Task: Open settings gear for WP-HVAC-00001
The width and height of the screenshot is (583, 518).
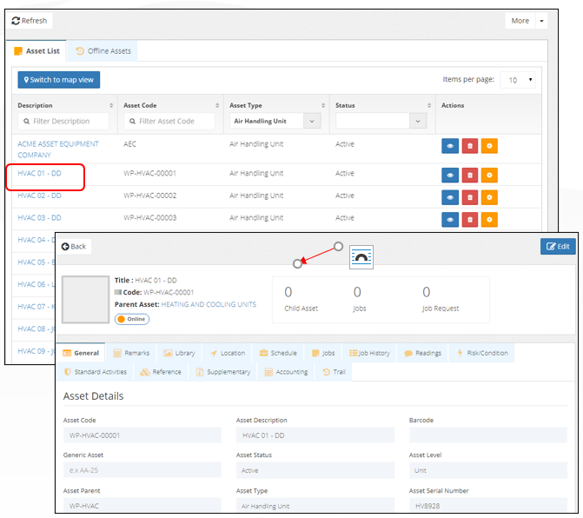Action: click(x=489, y=176)
